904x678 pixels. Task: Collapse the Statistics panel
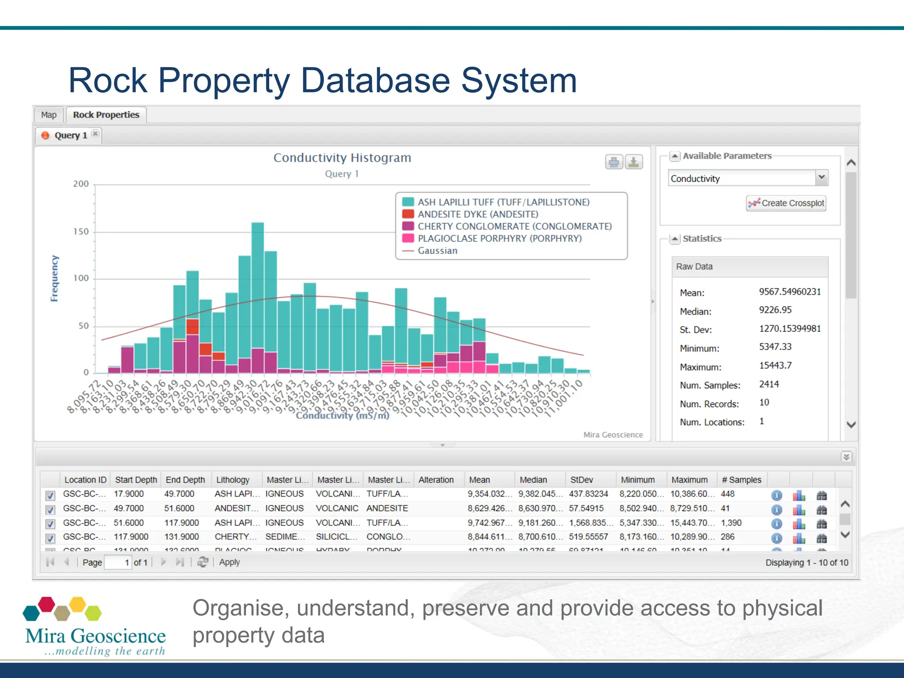(x=674, y=239)
